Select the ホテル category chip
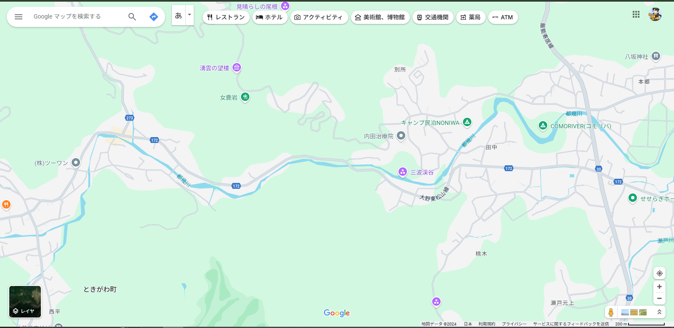 tap(270, 17)
